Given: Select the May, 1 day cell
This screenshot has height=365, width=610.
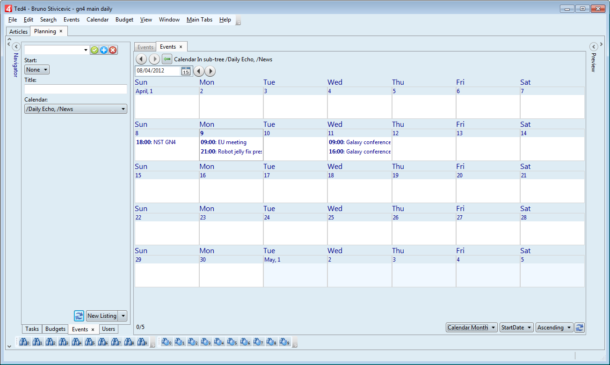Looking at the screenshot, I should click(x=295, y=271).
